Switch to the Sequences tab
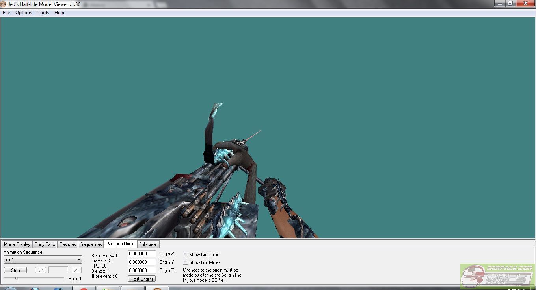536x290 pixels. tap(91, 244)
